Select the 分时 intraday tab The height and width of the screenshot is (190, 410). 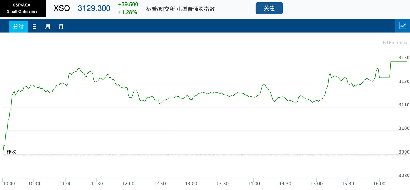(18, 27)
